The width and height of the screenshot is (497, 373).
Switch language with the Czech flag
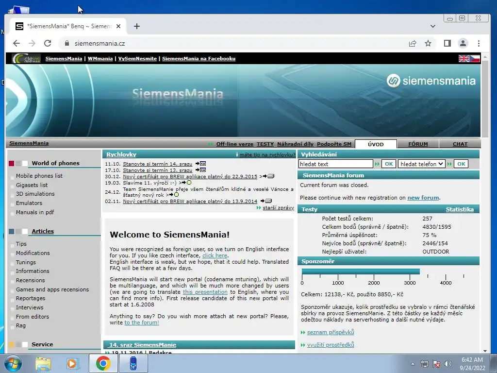click(475, 58)
